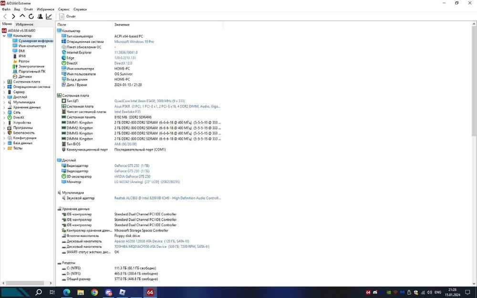Open the Вид menu

pos(17,9)
